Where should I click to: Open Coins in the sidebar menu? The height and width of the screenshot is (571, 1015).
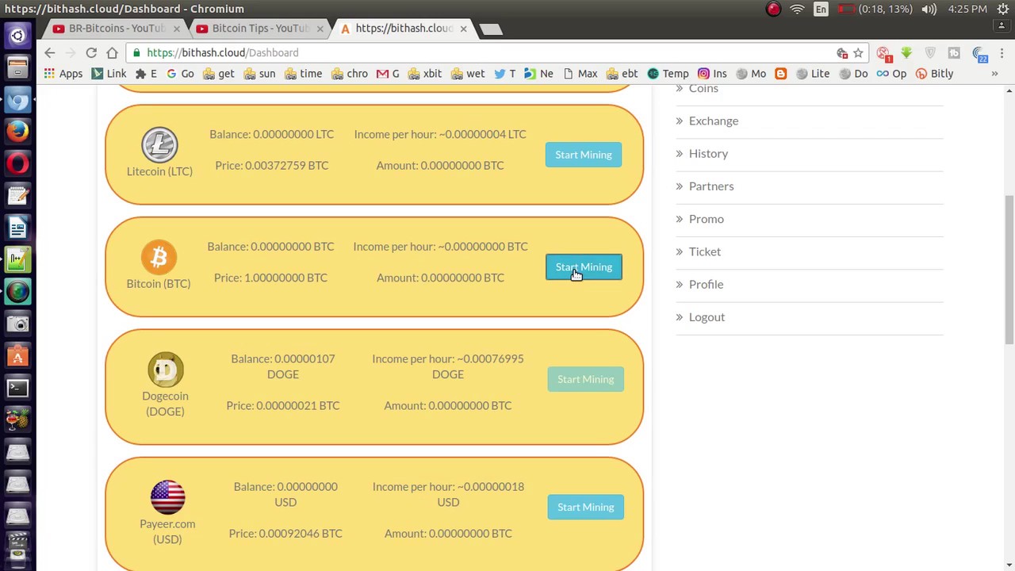(703, 88)
